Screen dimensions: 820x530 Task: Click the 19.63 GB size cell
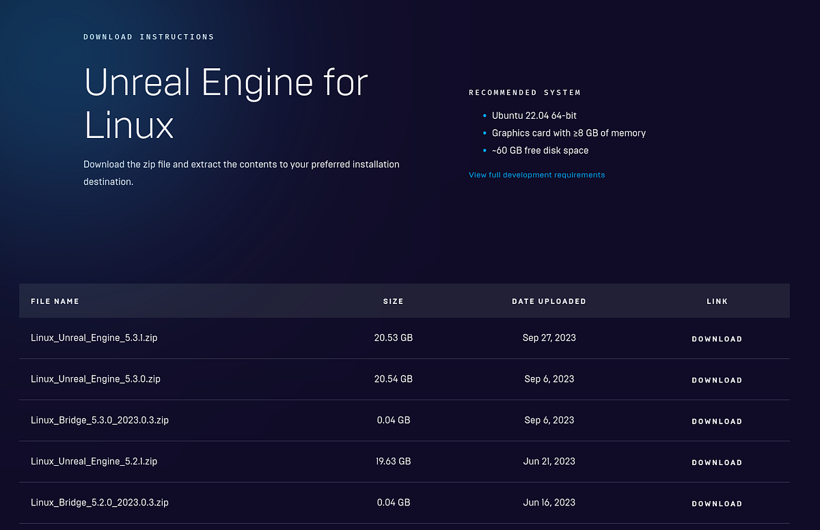pyautogui.click(x=394, y=461)
